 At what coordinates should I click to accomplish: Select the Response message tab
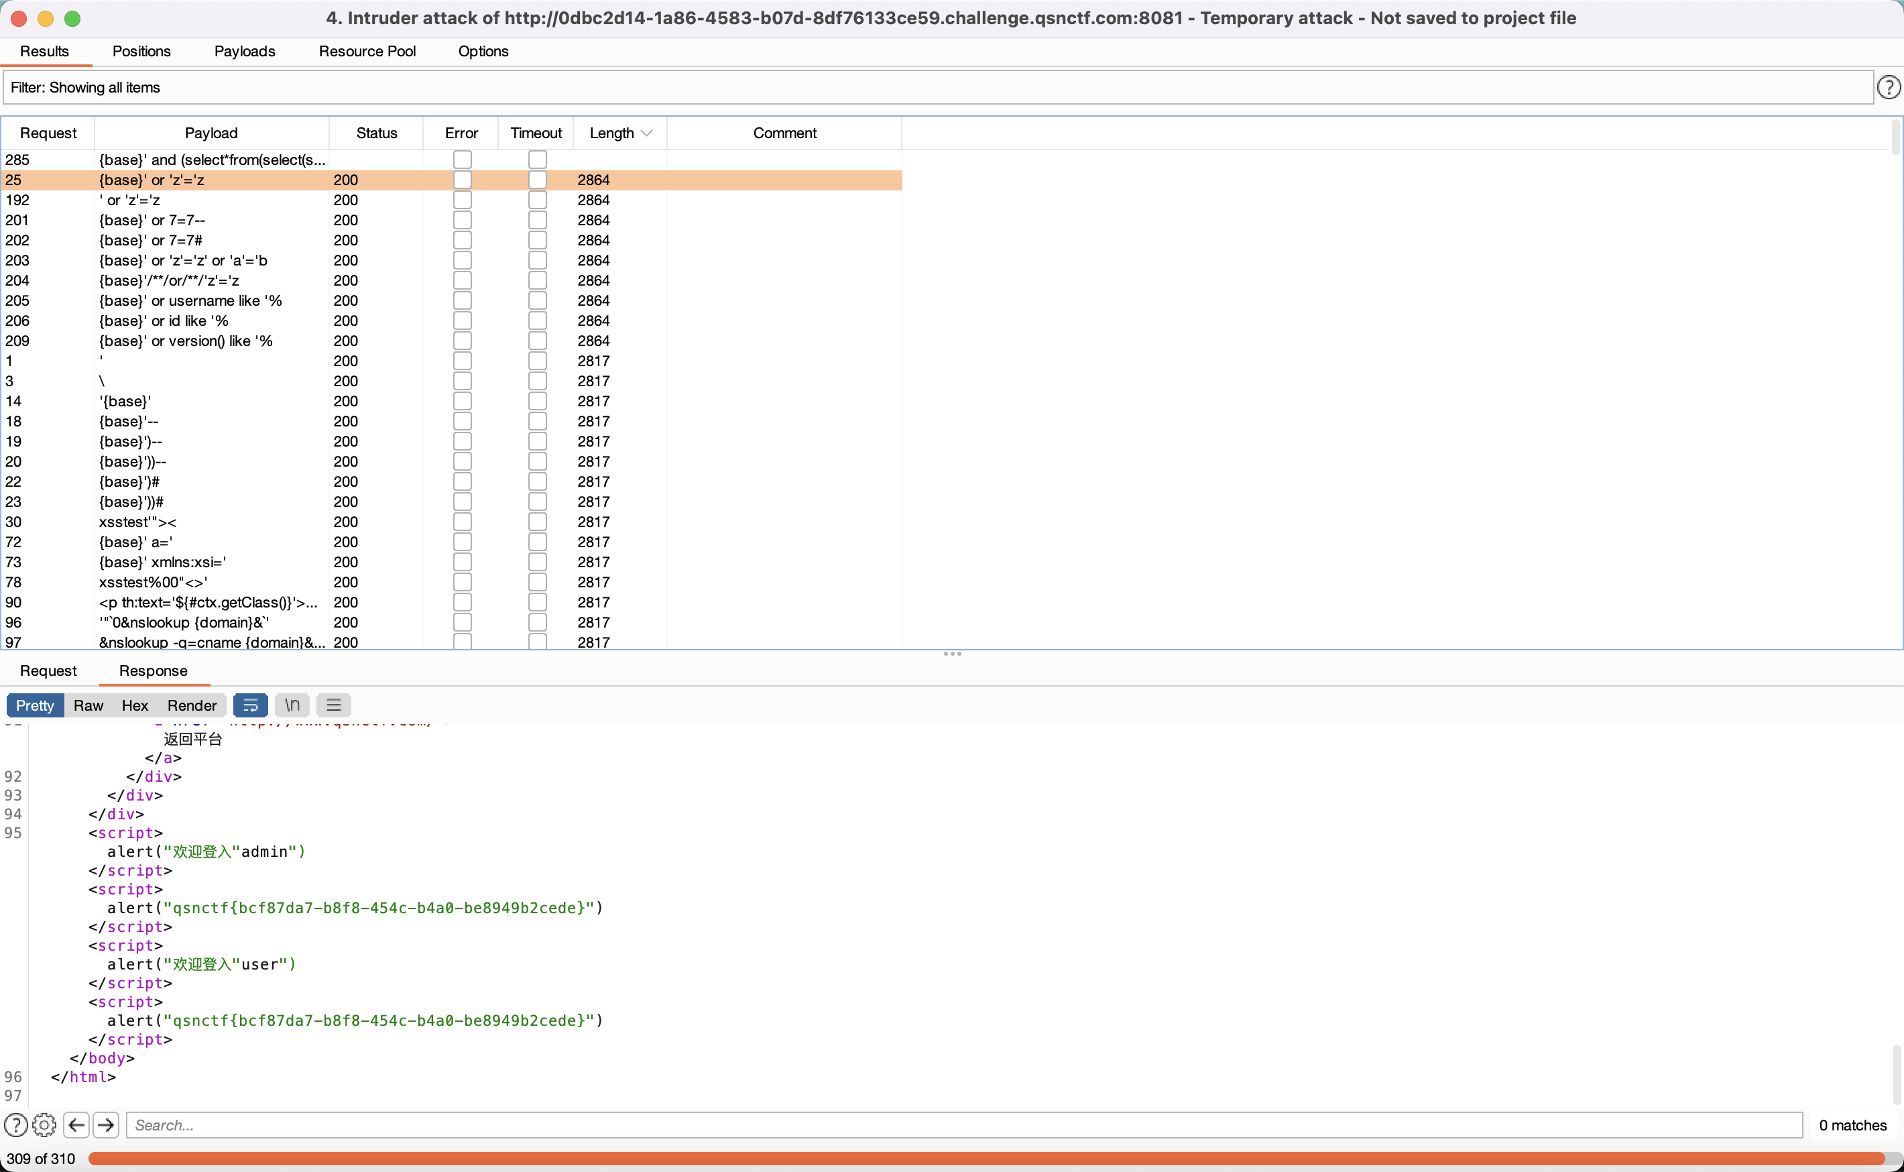(x=153, y=671)
